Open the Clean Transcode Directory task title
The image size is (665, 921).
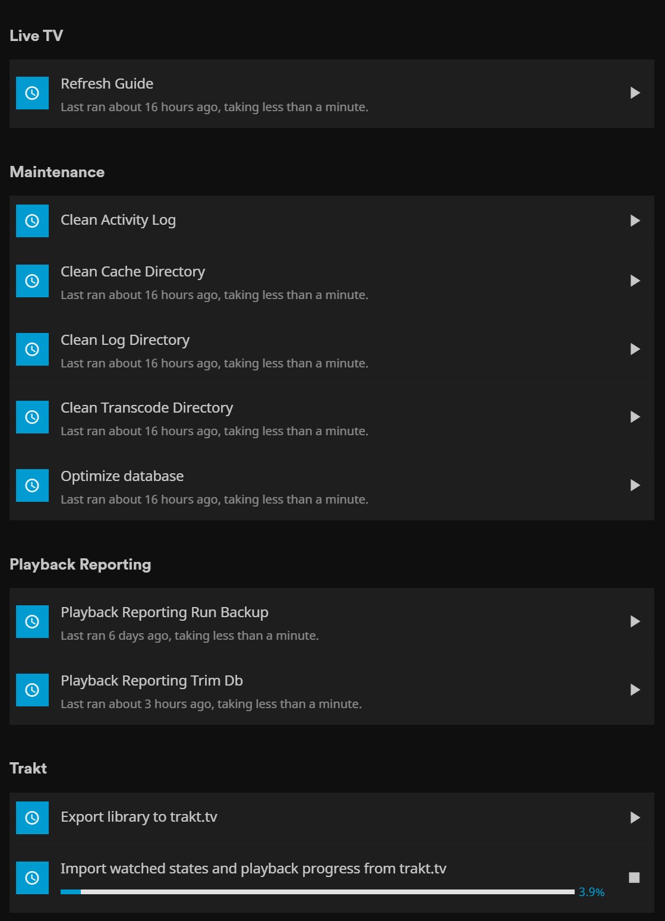tap(146, 408)
